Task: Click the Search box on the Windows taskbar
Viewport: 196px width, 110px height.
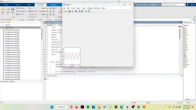Action: (62, 107)
